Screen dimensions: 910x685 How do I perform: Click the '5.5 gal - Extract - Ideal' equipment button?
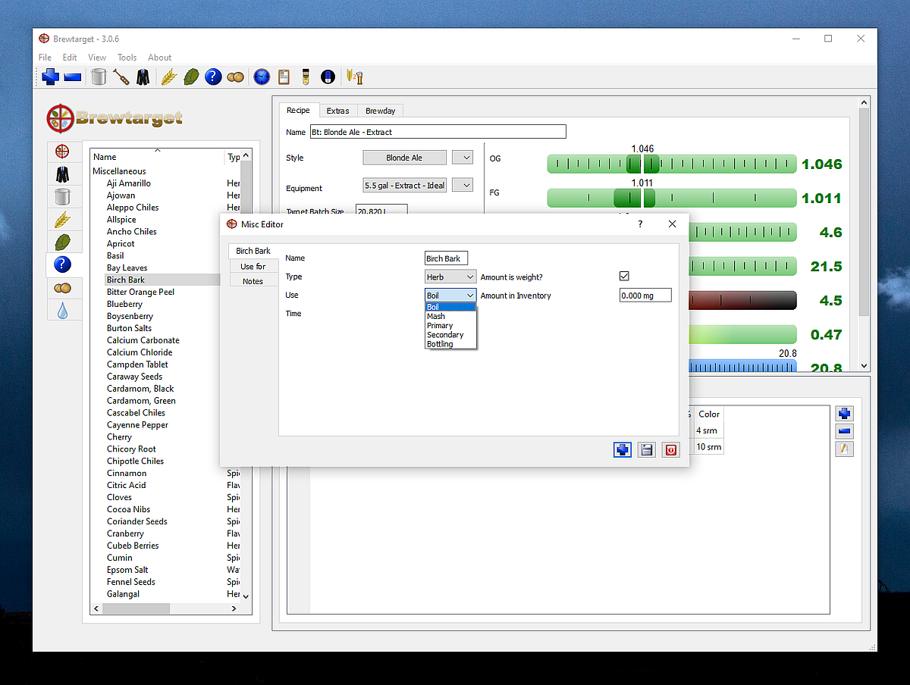[x=404, y=185]
